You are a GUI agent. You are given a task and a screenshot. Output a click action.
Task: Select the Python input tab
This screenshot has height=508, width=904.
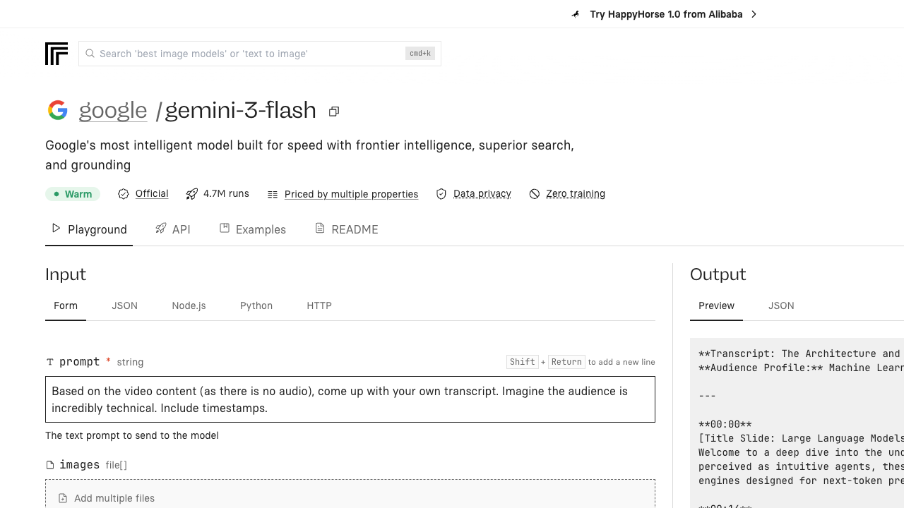click(256, 306)
